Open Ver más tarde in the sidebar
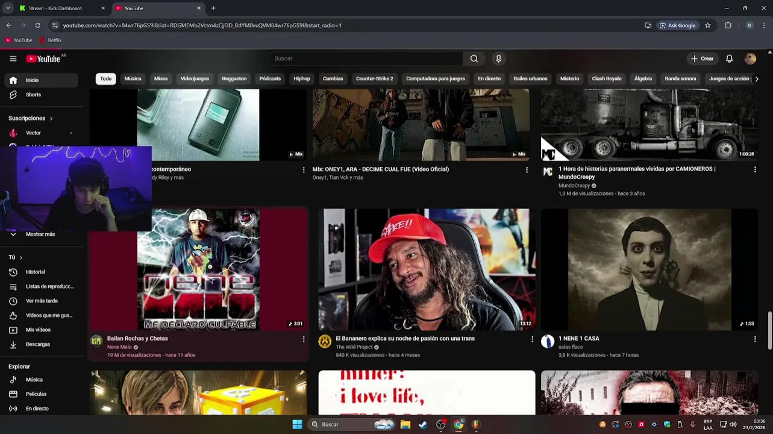Viewport: 773px width, 434px height. 41,301
